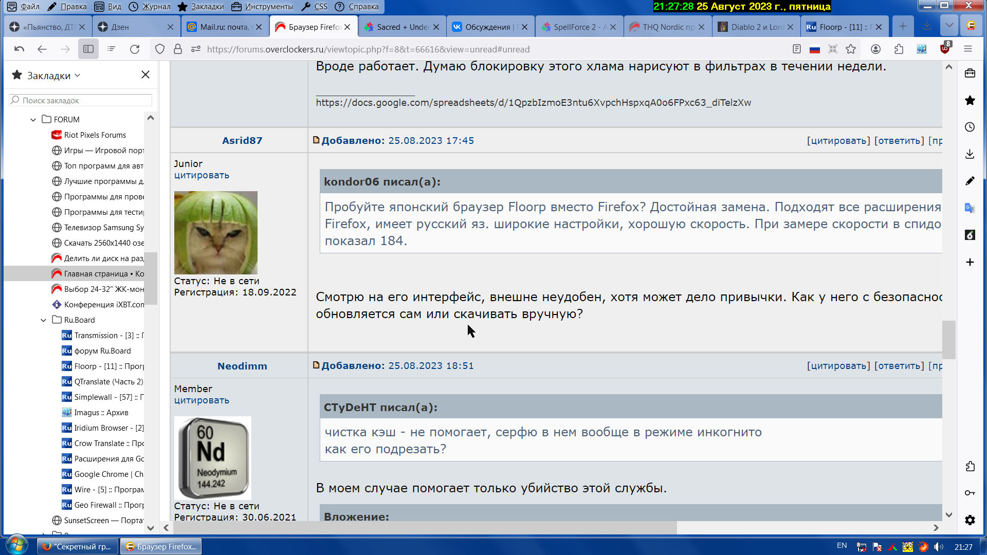Click цитировать link in Asrid87 post header
Screen dimensions: 987x555
tap(838, 140)
